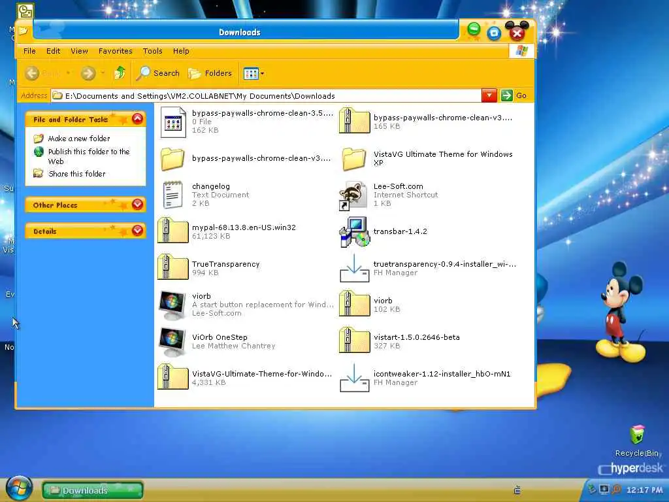Collapse File and Folder Tasks panel
The image size is (669, 502).
click(137, 119)
